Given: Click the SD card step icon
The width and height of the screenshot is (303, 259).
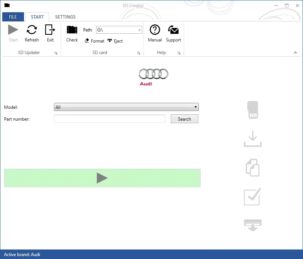Looking at the screenshot, I should point(253,110).
